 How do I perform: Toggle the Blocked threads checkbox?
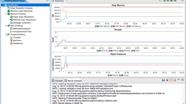[120, 51]
